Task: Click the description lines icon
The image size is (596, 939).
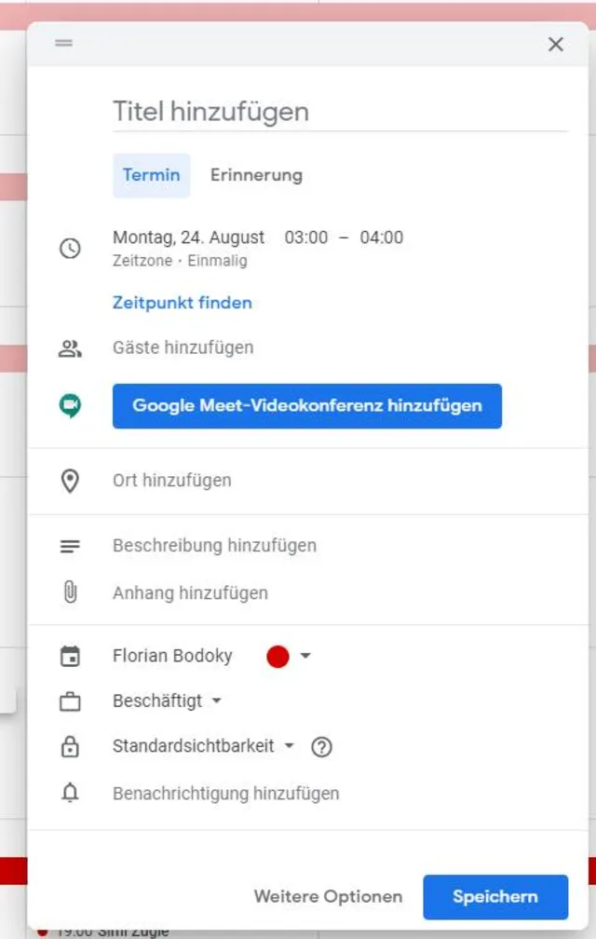Action: coord(70,546)
